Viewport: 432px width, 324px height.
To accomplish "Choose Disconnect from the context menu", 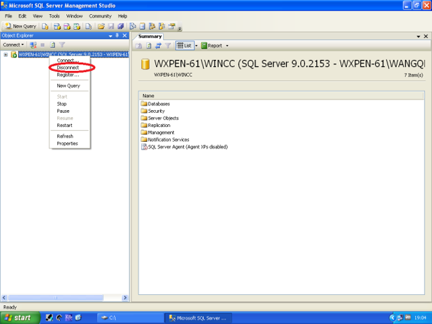I will (68, 67).
